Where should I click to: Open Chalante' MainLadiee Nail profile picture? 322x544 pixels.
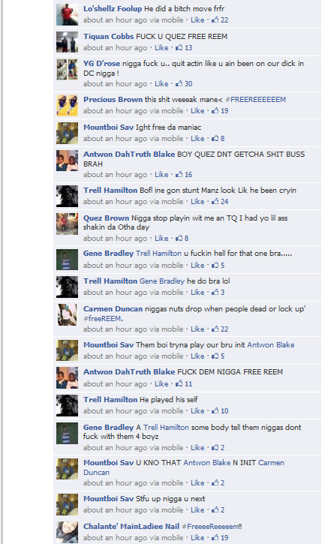[x=67, y=532]
